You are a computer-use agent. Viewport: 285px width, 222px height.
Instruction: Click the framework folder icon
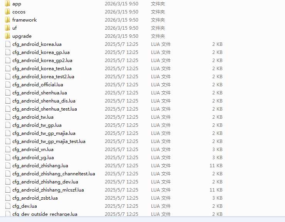point(8,20)
